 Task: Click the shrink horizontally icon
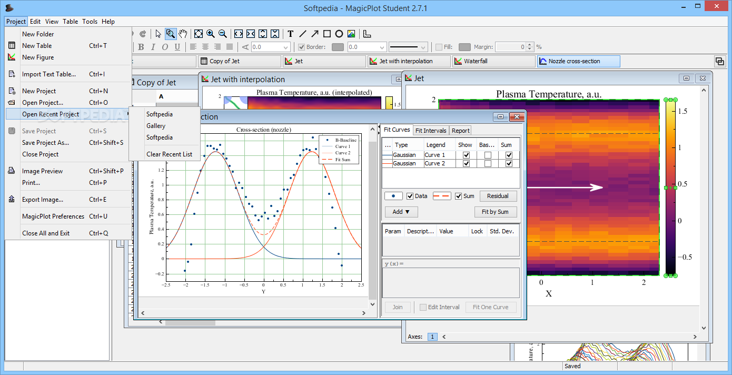pyautogui.click(x=251, y=34)
